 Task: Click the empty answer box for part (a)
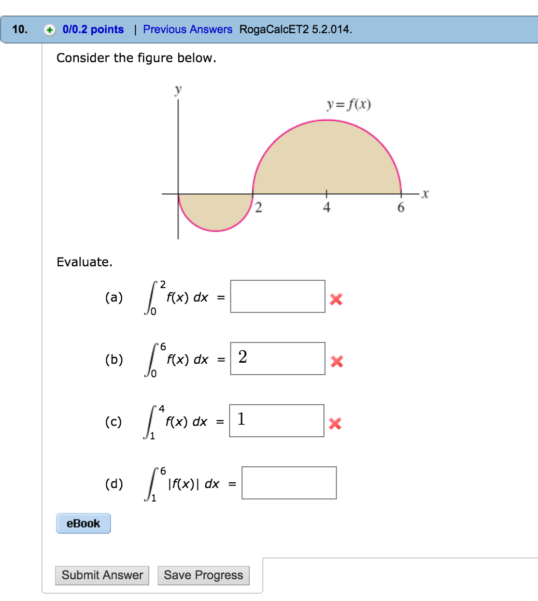tap(277, 297)
